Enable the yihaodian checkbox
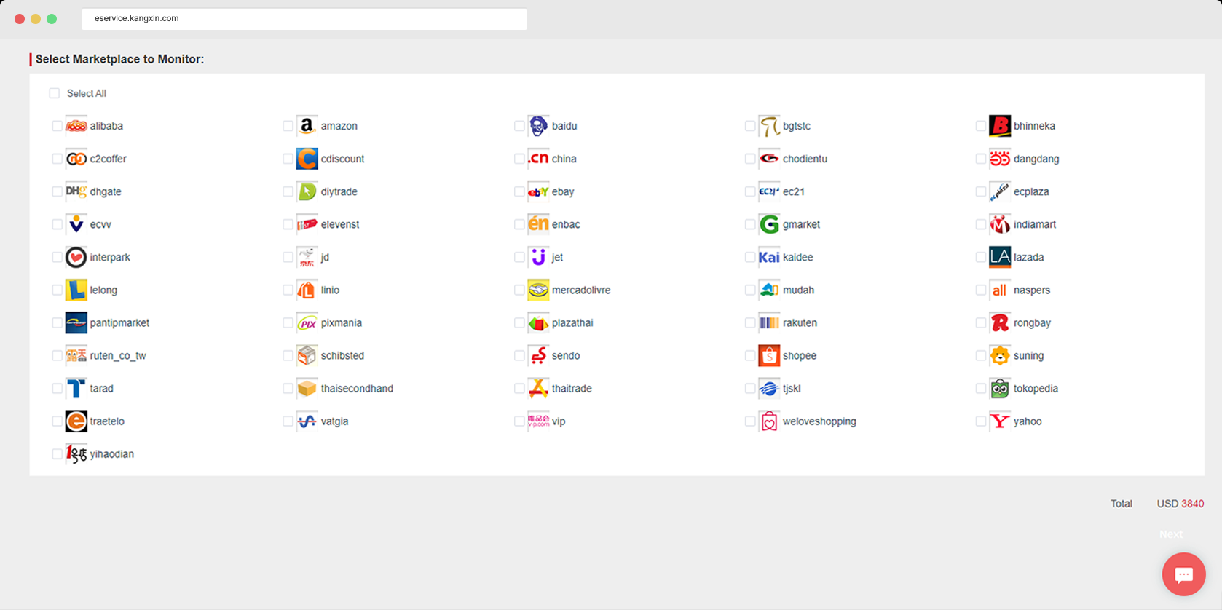 coord(57,453)
